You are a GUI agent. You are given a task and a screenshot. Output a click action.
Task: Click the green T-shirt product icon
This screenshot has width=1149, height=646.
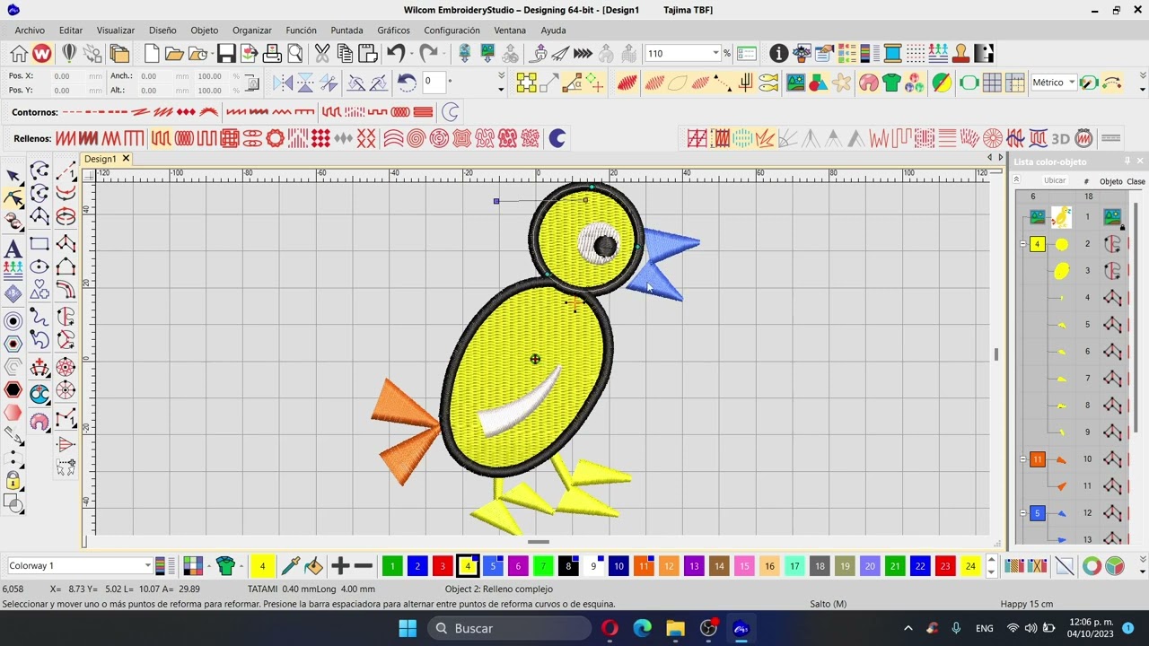[x=891, y=83]
